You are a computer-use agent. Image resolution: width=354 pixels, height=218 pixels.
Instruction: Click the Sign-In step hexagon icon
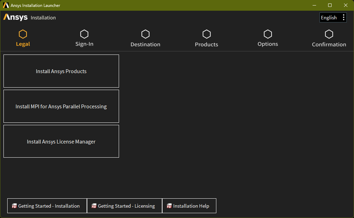(x=84, y=34)
